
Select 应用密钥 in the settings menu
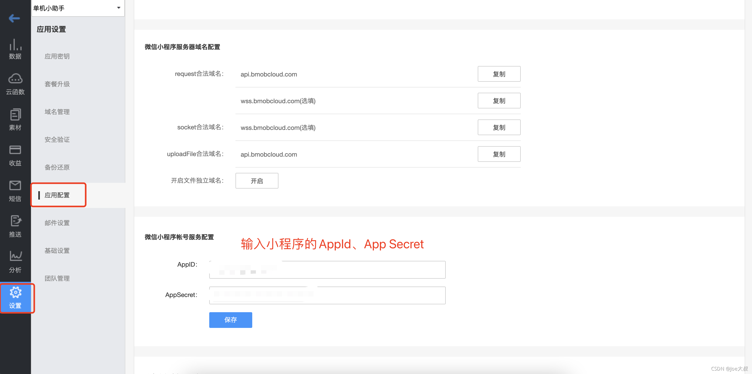point(57,56)
